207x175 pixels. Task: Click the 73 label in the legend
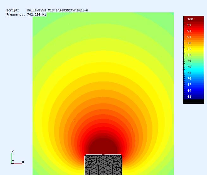point(189,73)
